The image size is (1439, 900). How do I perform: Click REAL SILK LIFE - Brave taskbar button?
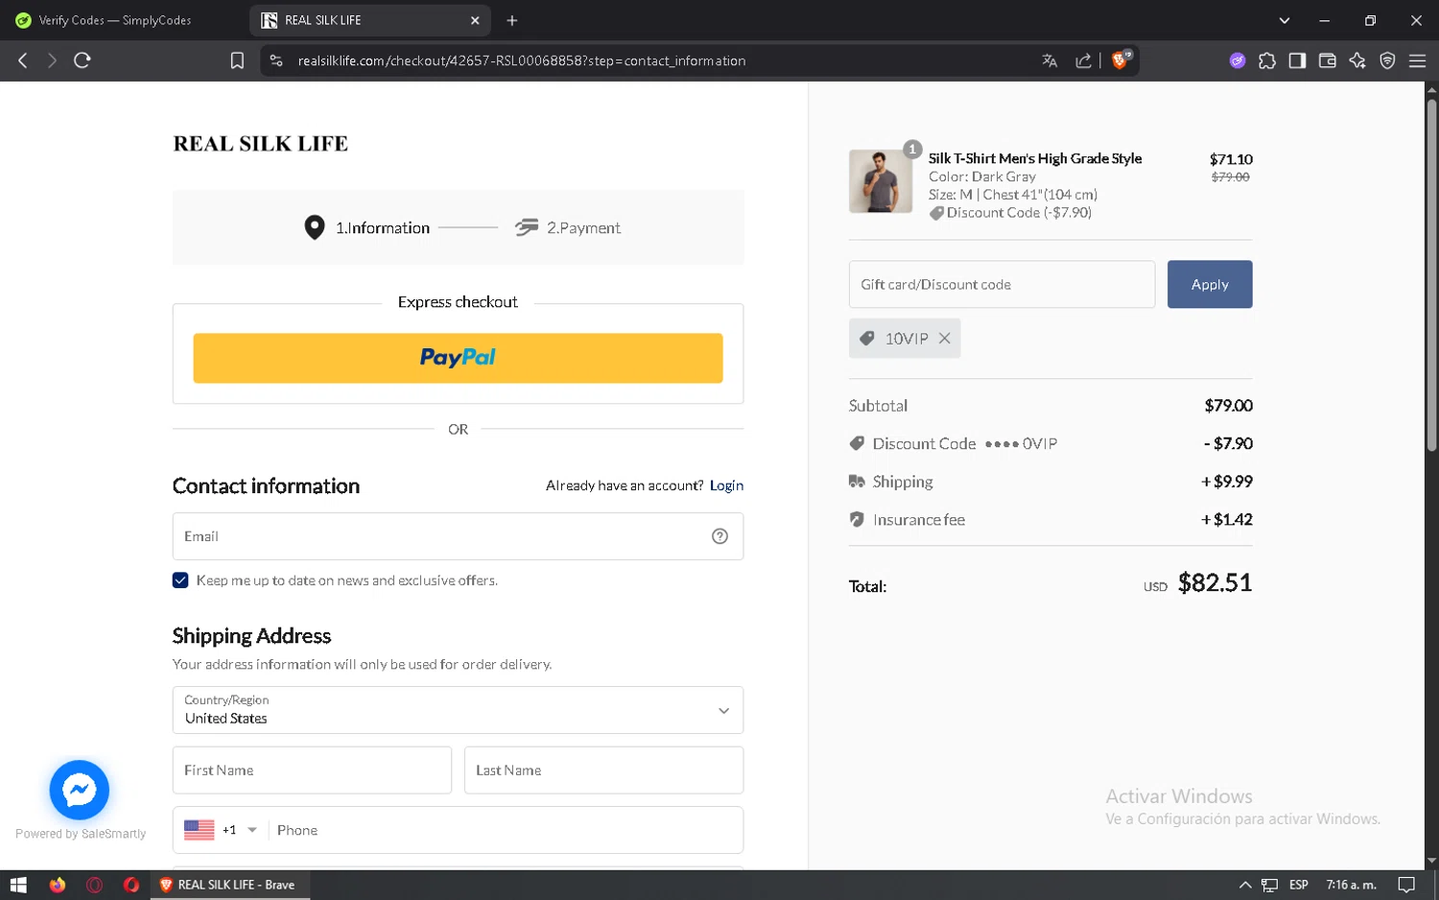pos(230,885)
